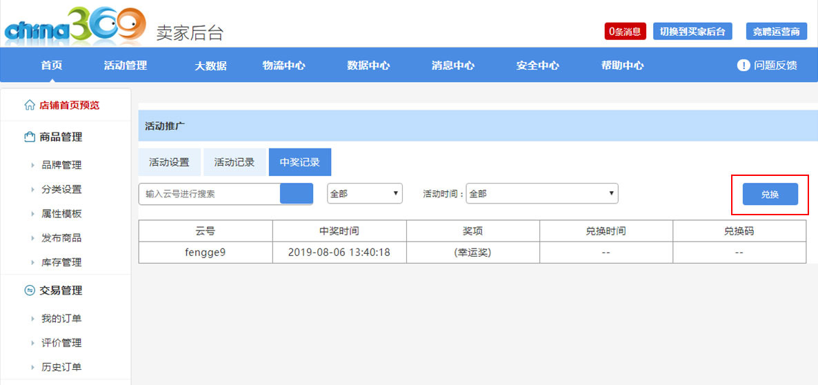Click the exchange icon beside 交易管理
Image resolution: width=818 pixels, height=385 pixels.
coord(30,290)
